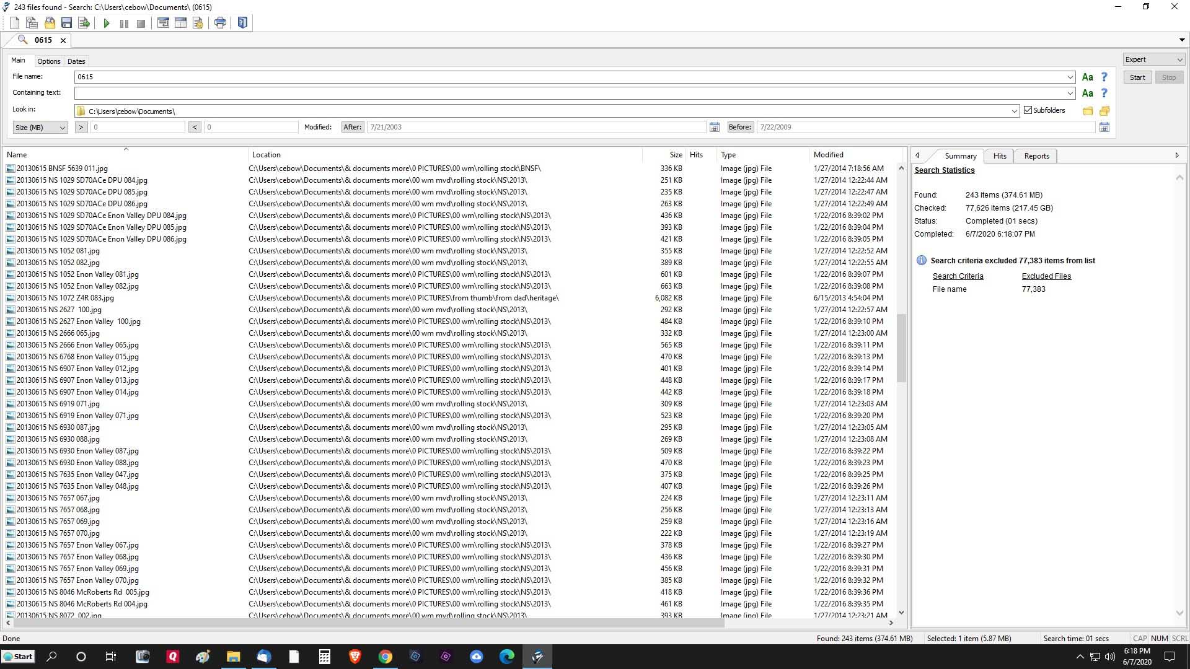Image resolution: width=1190 pixels, height=669 pixels.
Task: Click the pause search toolbar icon
Action: coord(124,24)
